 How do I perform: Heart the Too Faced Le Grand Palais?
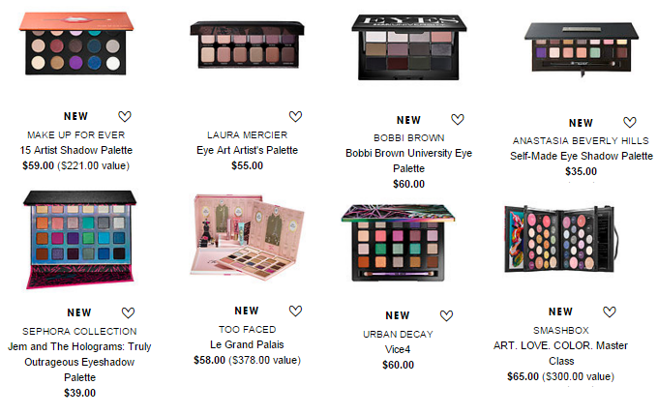point(295,311)
